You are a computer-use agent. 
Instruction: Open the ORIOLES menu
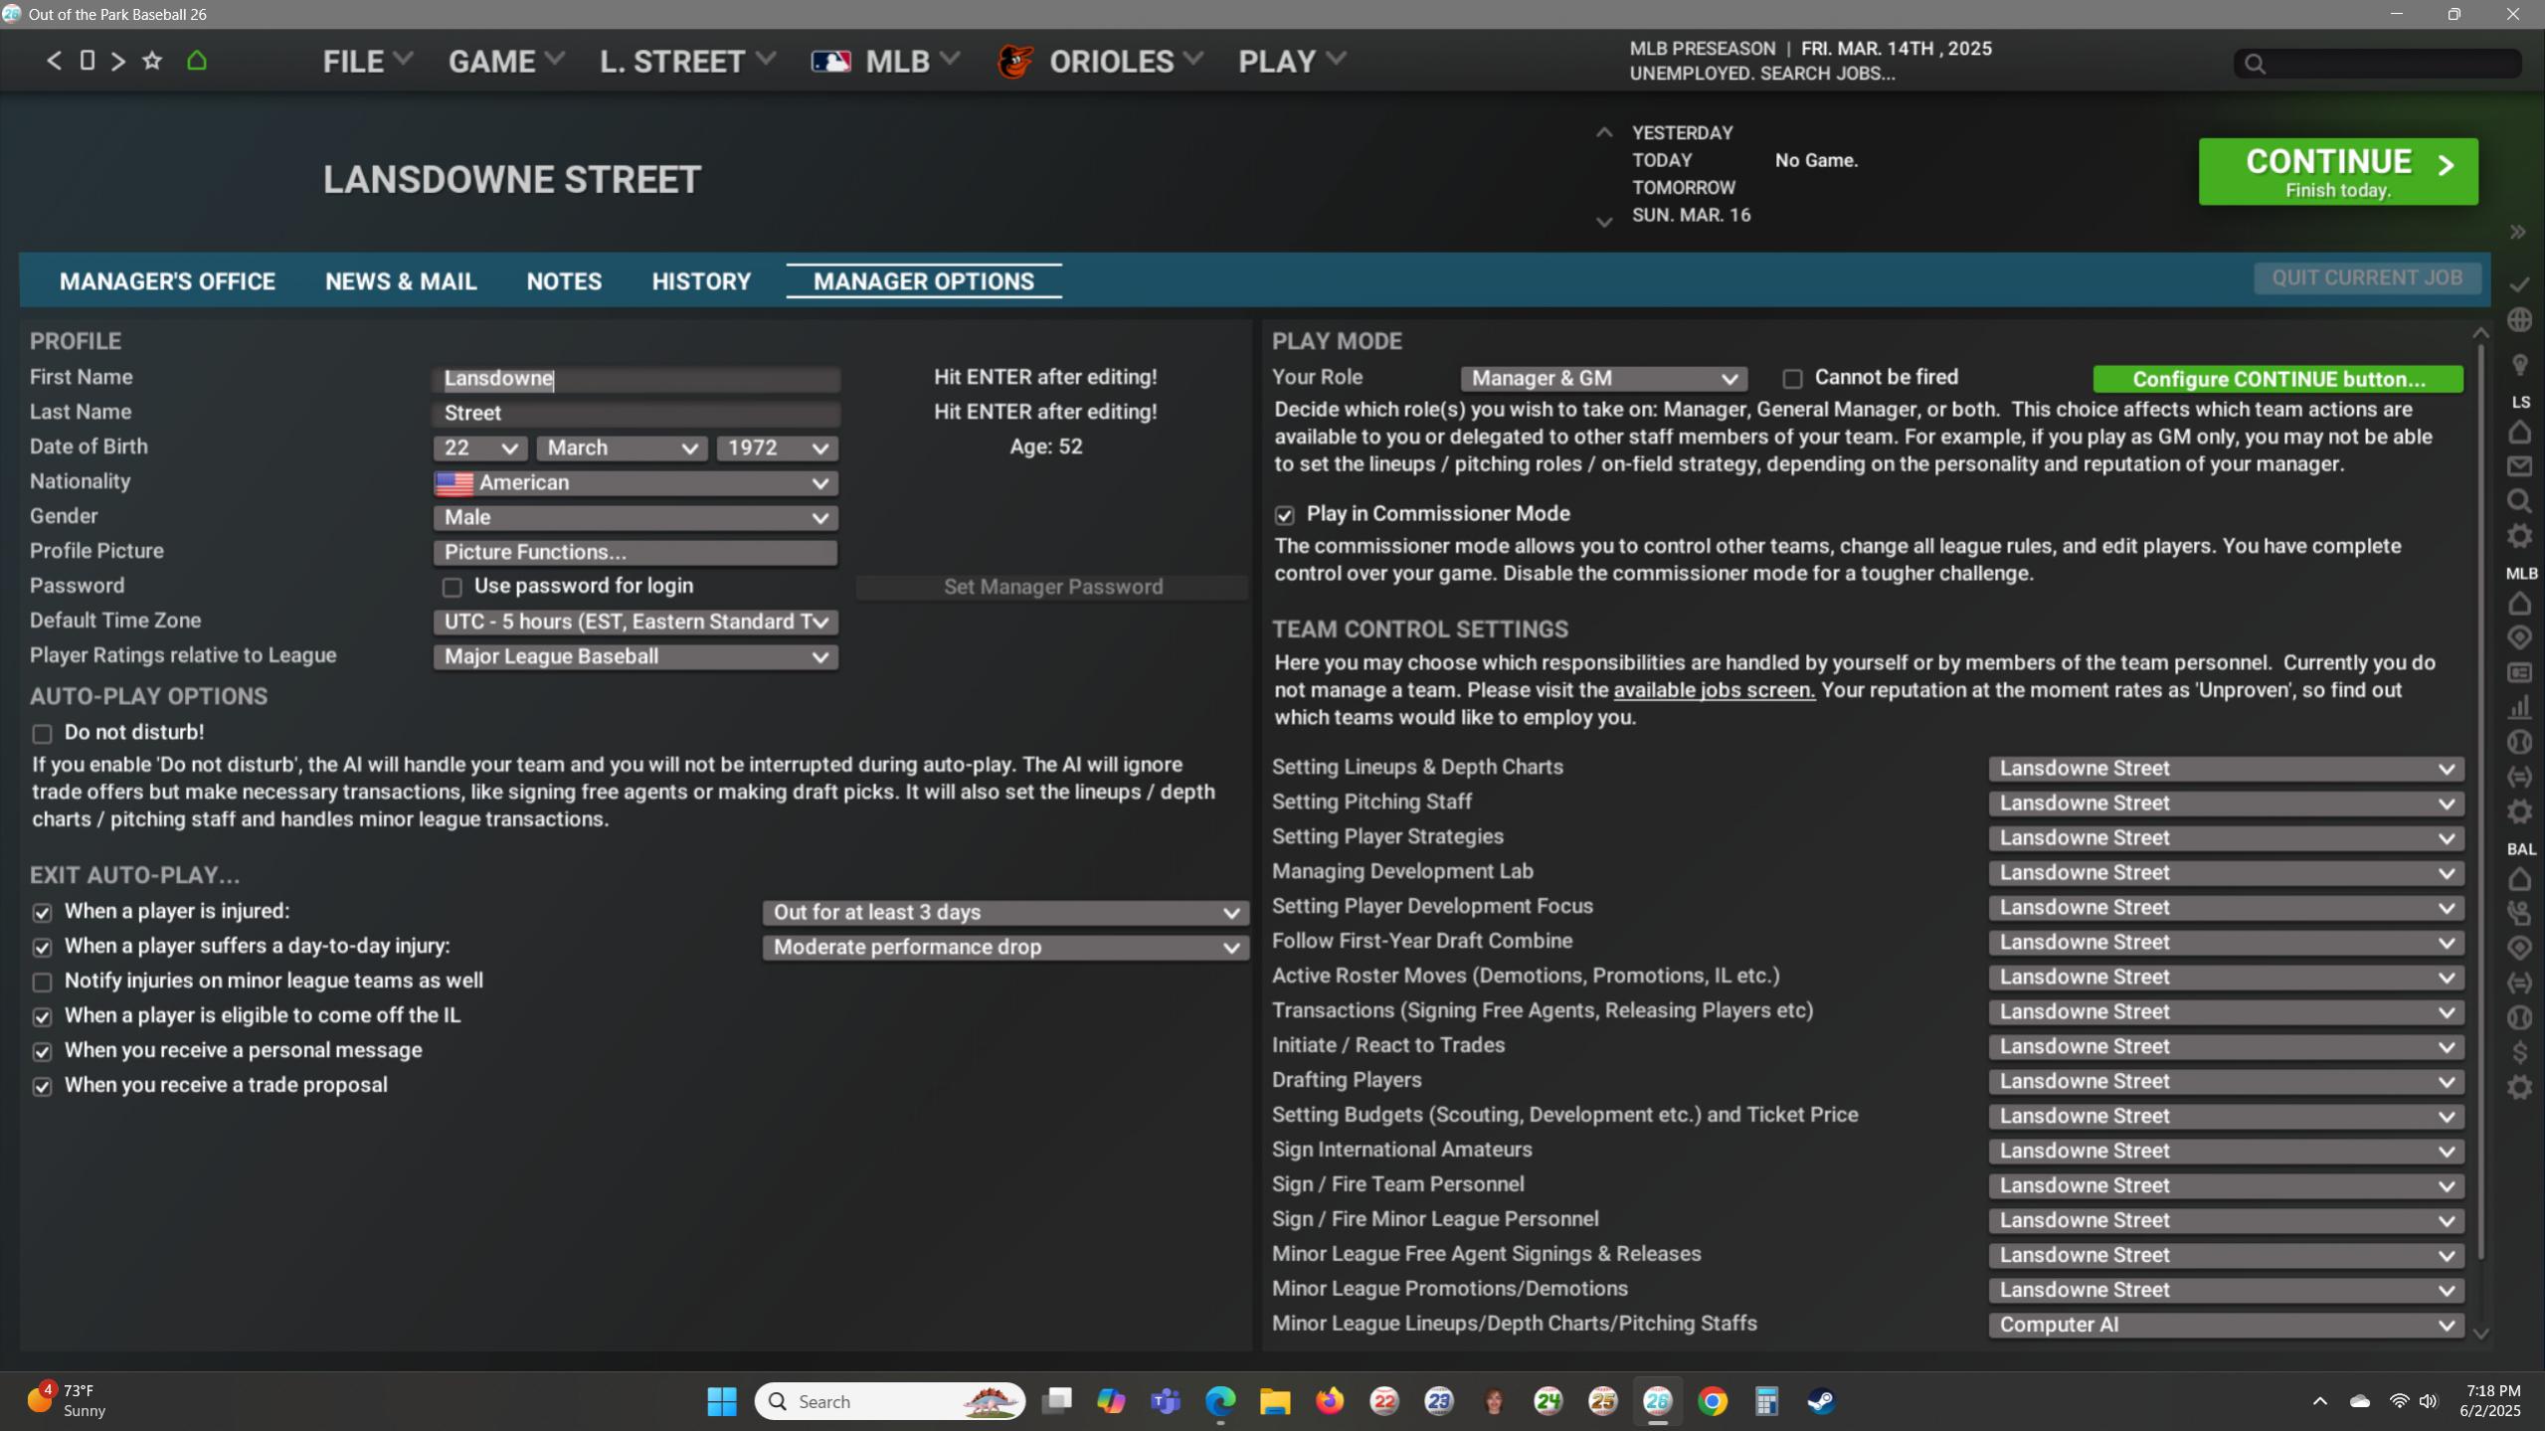pos(1110,62)
